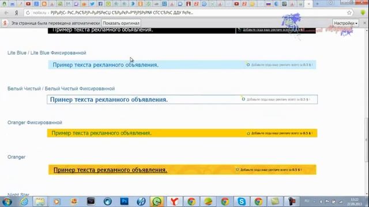Open the Mail.ru Agent taskbar icon
Screen dimensions: 369x207
(157, 202)
